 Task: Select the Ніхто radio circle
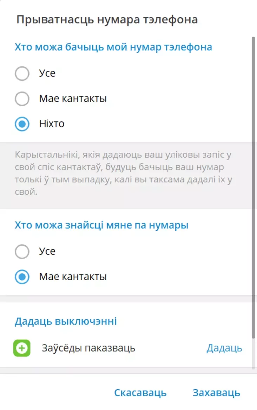tap(22, 124)
